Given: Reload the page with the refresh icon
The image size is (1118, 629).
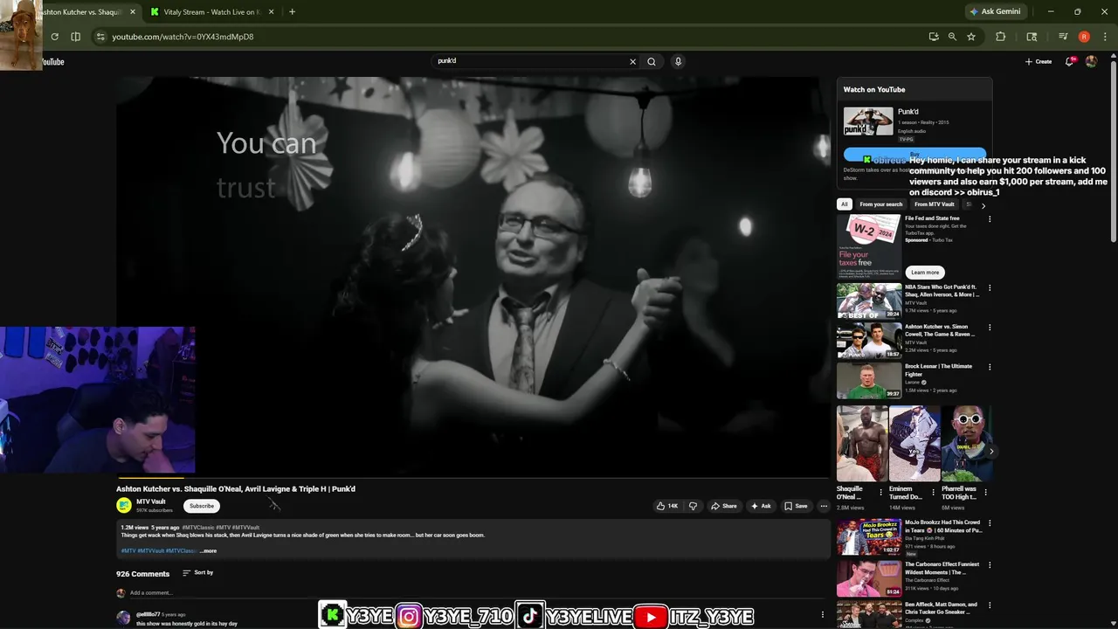Looking at the screenshot, I should click(x=54, y=37).
